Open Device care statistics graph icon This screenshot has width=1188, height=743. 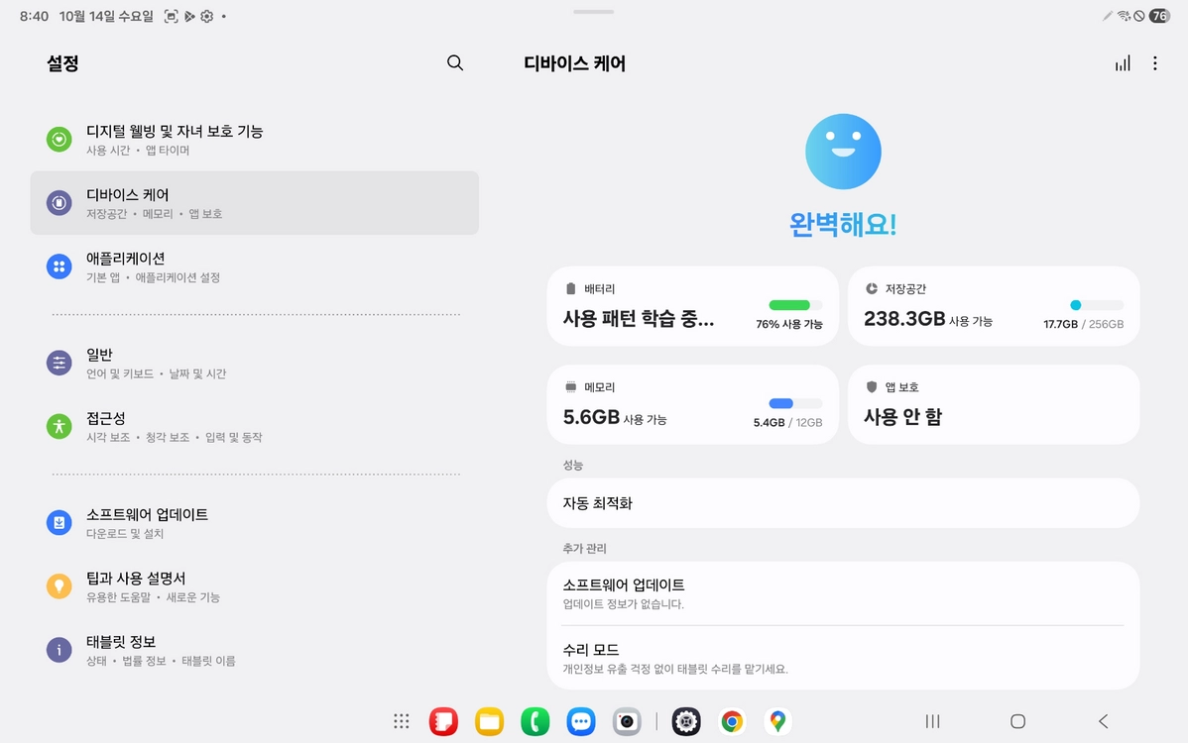(x=1123, y=63)
